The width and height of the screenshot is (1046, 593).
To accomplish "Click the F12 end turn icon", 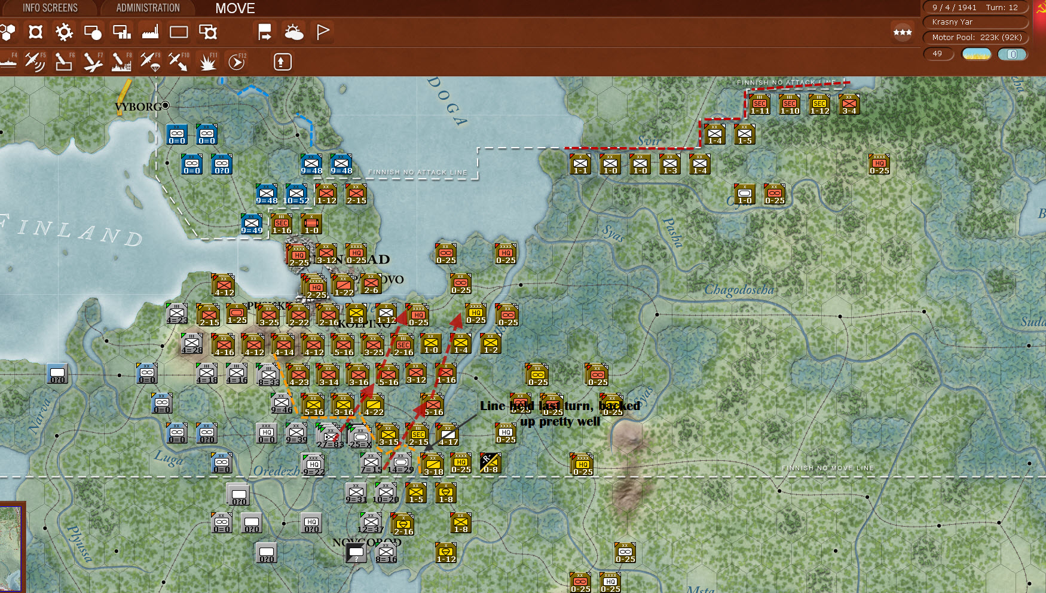I will pyautogui.click(x=236, y=61).
